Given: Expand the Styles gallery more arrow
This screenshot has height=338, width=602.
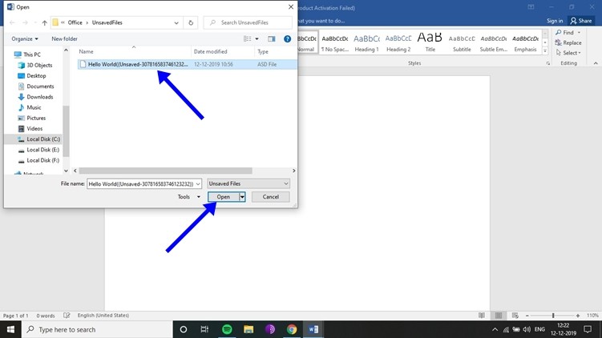Looking at the screenshot, I should click(545, 50).
